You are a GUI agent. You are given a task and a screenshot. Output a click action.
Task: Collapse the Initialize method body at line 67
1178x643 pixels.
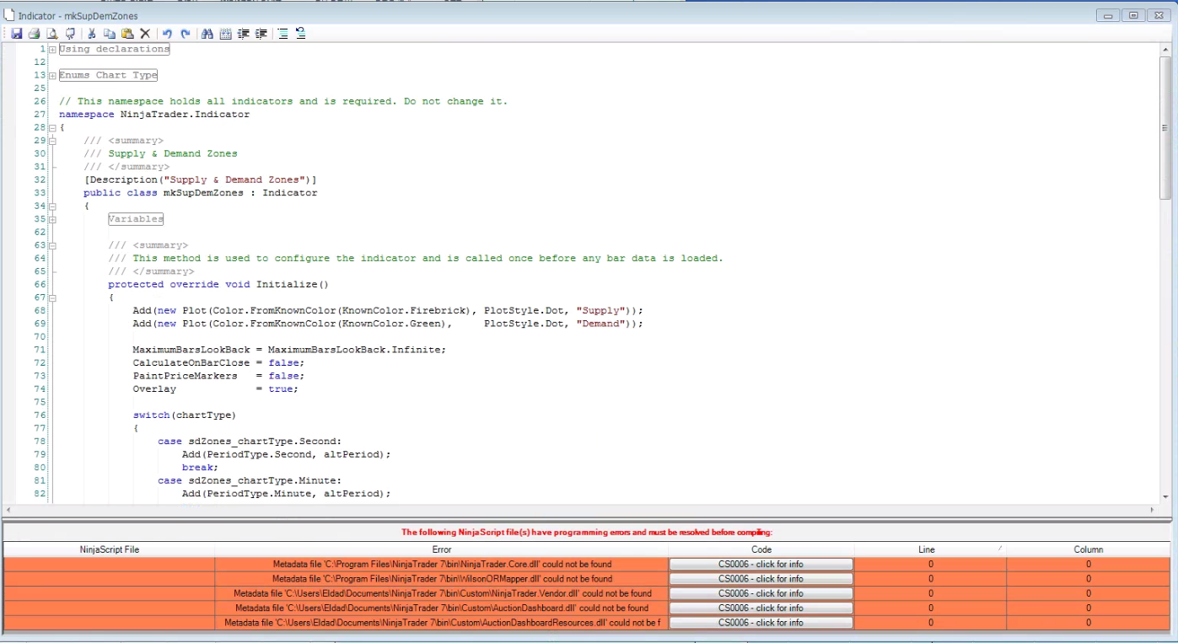click(52, 297)
